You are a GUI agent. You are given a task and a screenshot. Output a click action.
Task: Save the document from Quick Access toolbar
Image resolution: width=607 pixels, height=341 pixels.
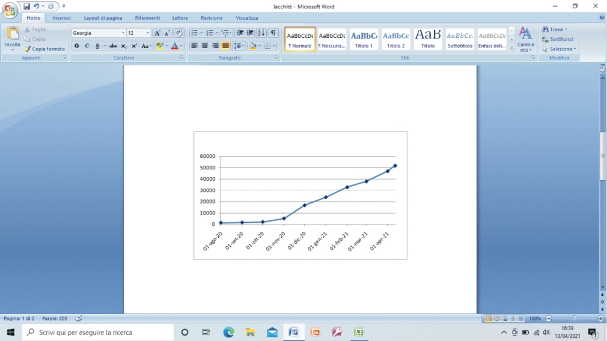pos(26,6)
